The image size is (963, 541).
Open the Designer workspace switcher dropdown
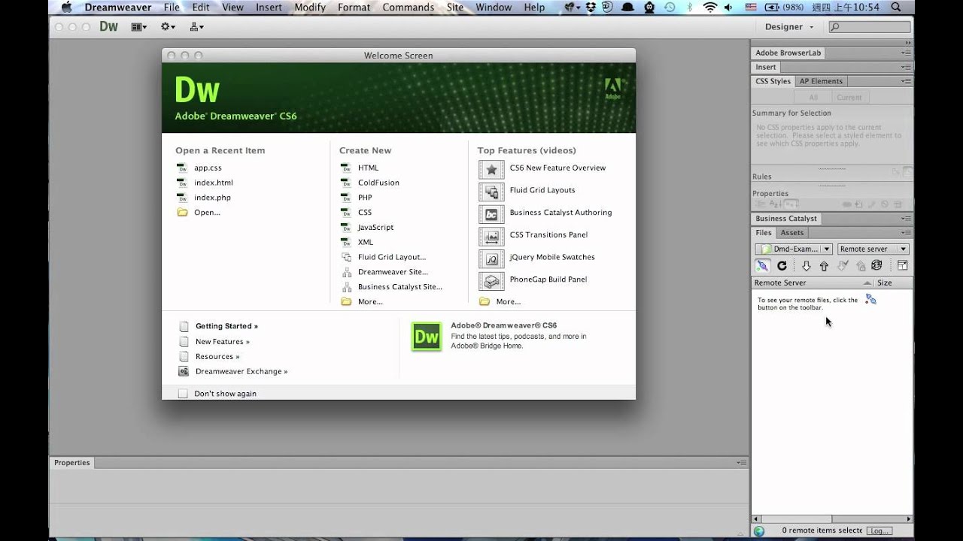tap(789, 27)
